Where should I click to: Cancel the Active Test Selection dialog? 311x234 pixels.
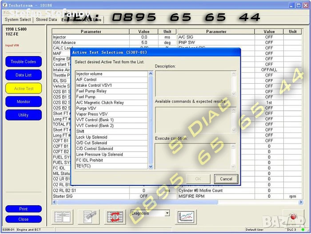click(x=226, y=179)
